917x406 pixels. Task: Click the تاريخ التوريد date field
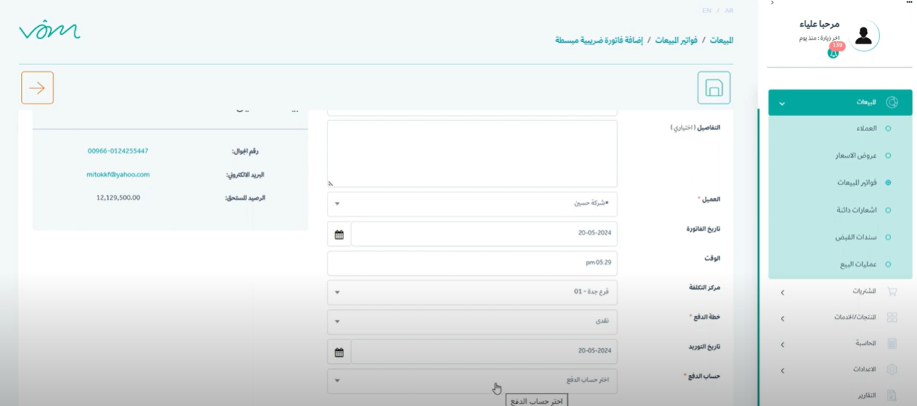click(x=484, y=351)
